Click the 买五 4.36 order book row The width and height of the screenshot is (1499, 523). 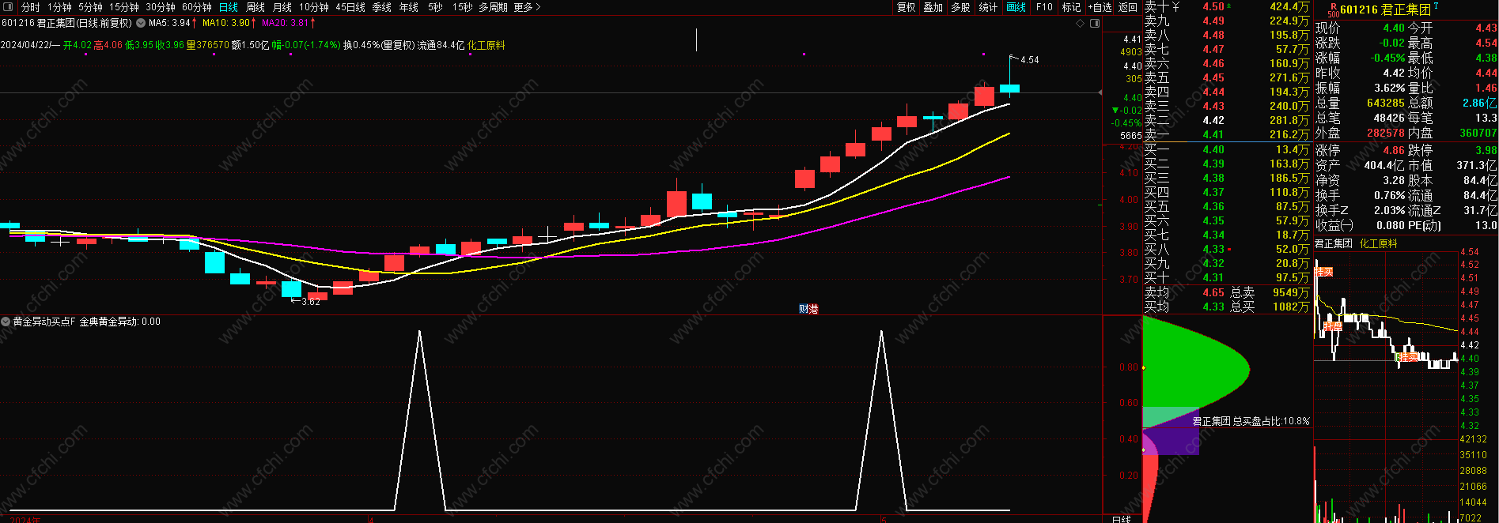click(x=1227, y=206)
